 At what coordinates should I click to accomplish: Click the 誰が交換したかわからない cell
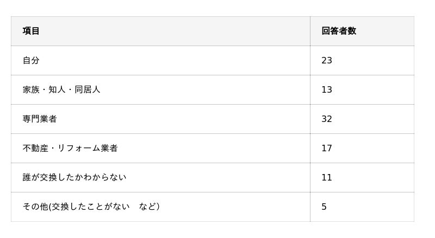[74, 177]
